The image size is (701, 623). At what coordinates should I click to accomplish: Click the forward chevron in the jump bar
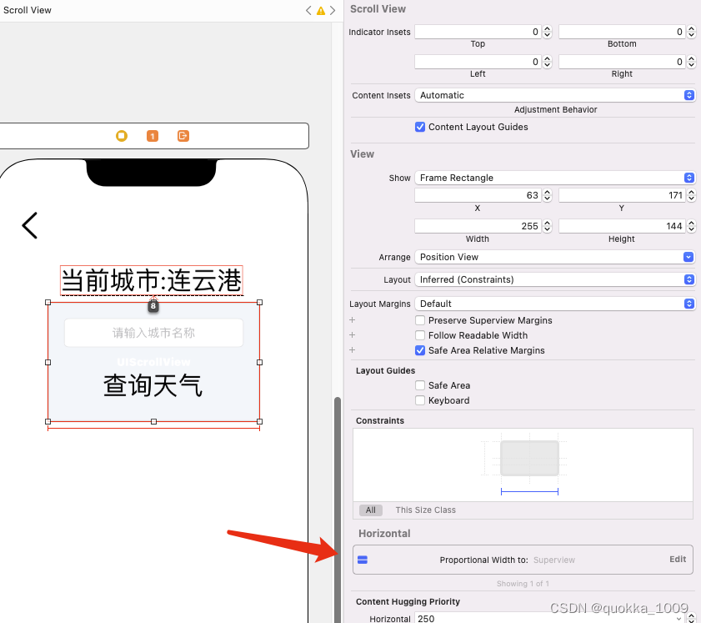[330, 11]
